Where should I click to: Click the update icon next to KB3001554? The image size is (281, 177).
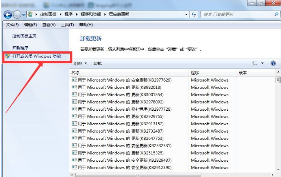click(74, 94)
